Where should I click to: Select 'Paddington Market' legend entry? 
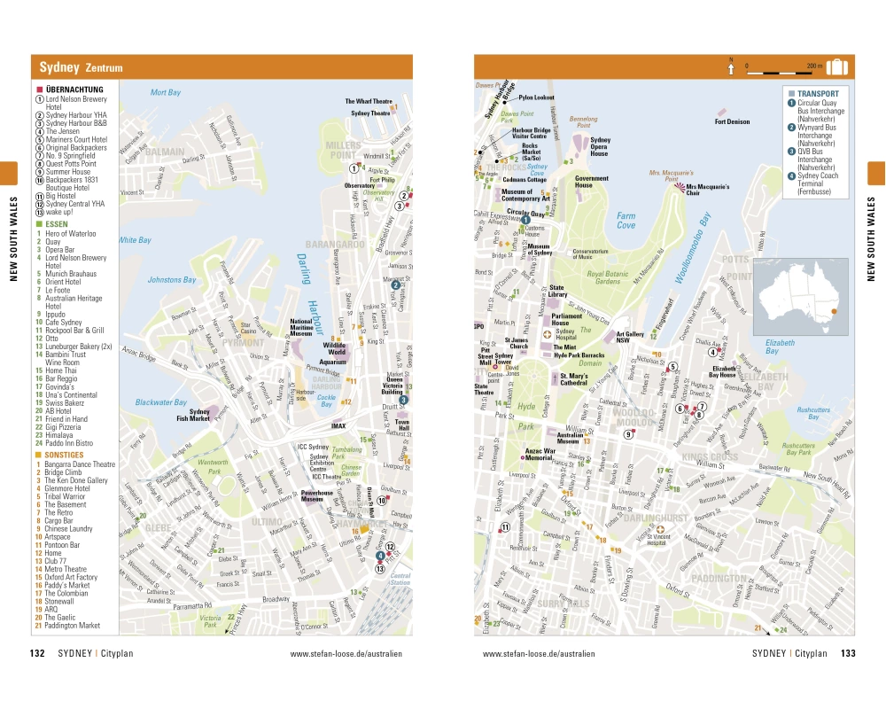click(72, 626)
